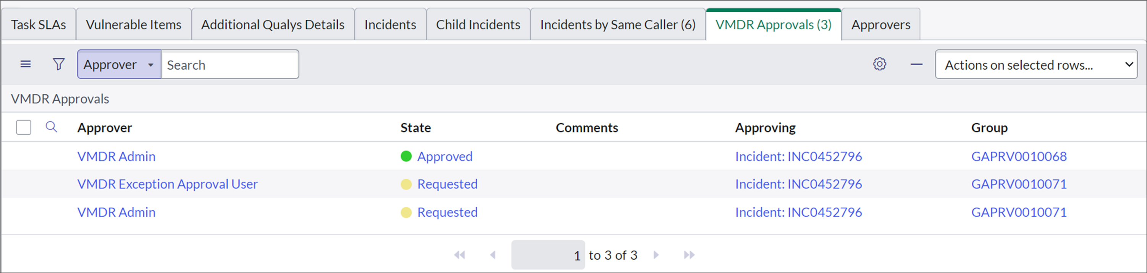This screenshot has width=1147, height=273.
Task: Switch to the Vulnerable Items tab
Action: [x=134, y=24]
